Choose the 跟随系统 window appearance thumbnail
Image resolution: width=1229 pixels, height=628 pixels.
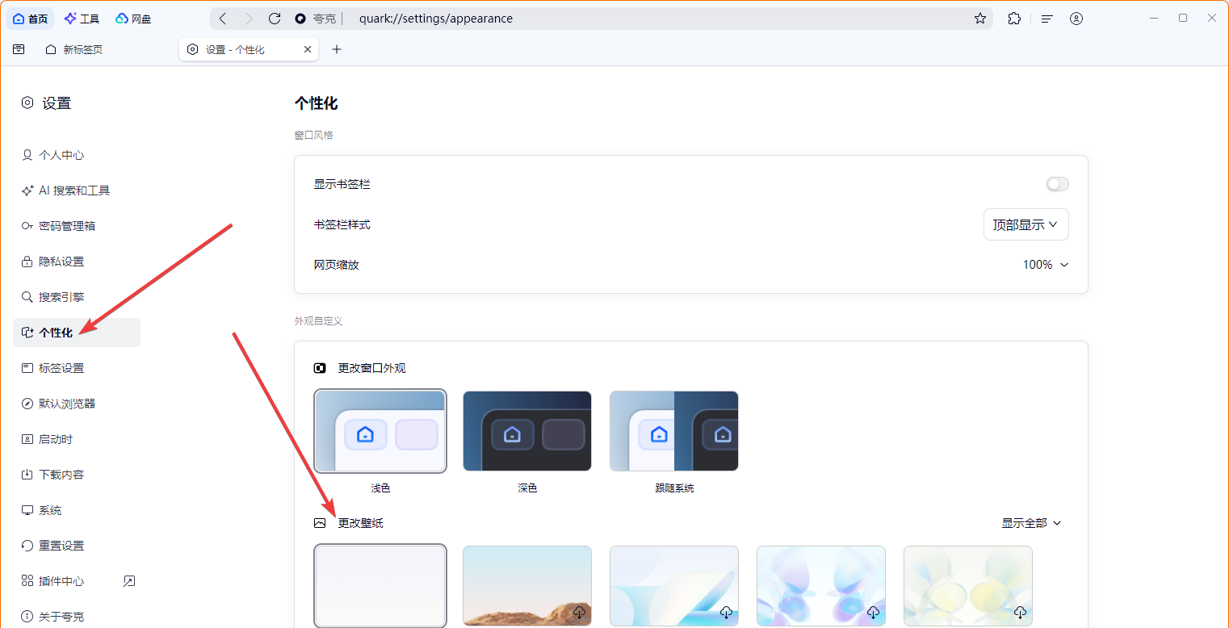pyautogui.click(x=674, y=431)
